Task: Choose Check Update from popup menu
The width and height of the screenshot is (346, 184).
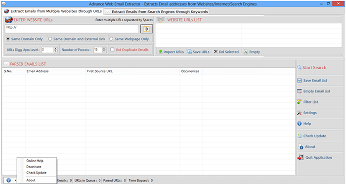Action: (x=37, y=173)
